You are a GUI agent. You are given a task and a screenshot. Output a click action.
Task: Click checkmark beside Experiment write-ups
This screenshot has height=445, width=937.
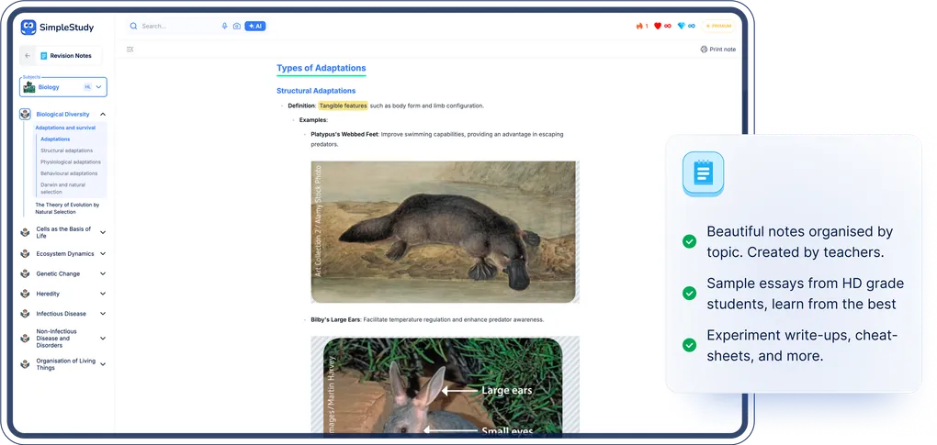689,345
